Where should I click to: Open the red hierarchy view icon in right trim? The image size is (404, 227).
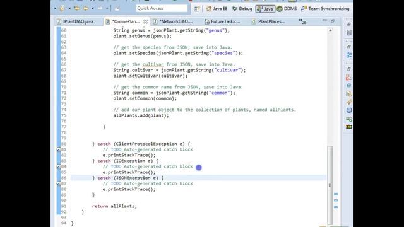pos(349,77)
